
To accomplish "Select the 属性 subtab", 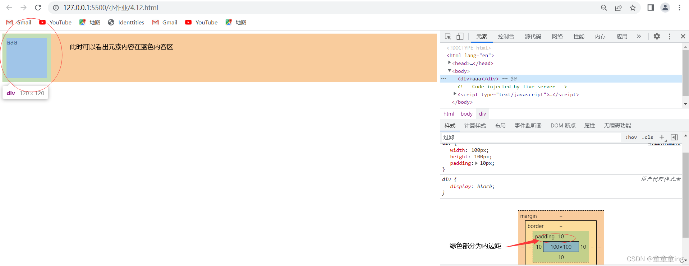I will 590,126.
